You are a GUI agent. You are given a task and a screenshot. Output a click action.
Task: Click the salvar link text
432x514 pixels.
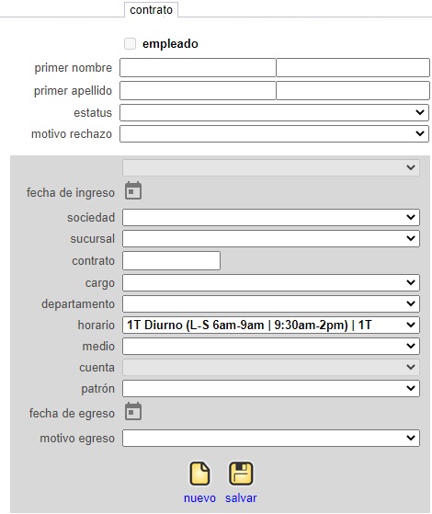pyautogui.click(x=241, y=498)
